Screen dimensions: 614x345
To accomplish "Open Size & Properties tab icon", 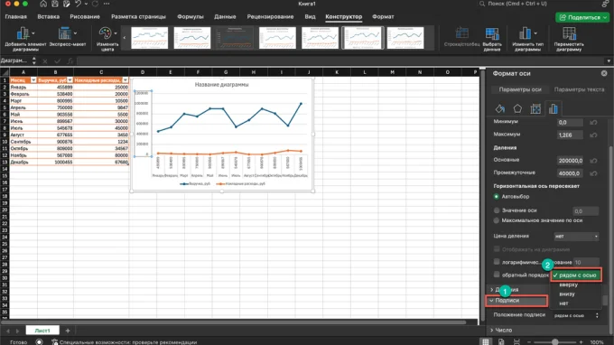I will click(x=535, y=109).
